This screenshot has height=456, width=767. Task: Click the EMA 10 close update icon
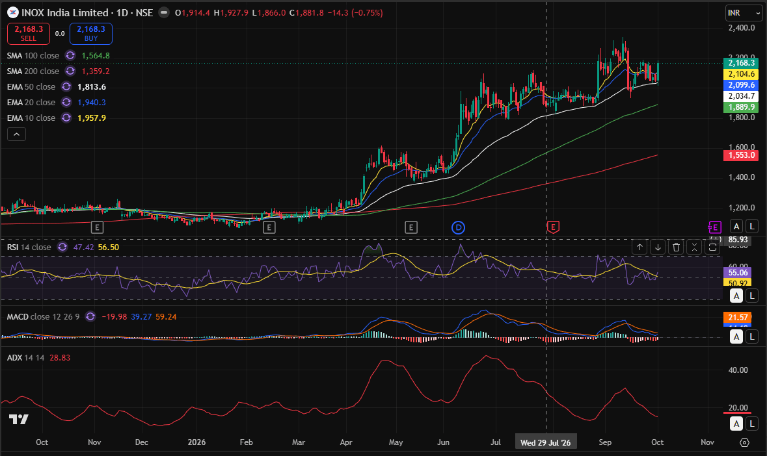(x=66, y=118)
